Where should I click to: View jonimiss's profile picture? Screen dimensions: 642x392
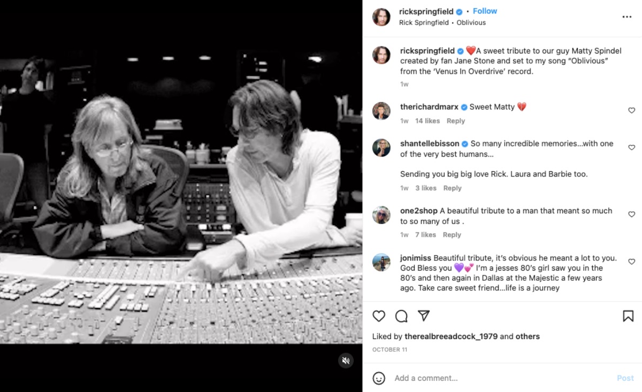click(x=381, y=261)
